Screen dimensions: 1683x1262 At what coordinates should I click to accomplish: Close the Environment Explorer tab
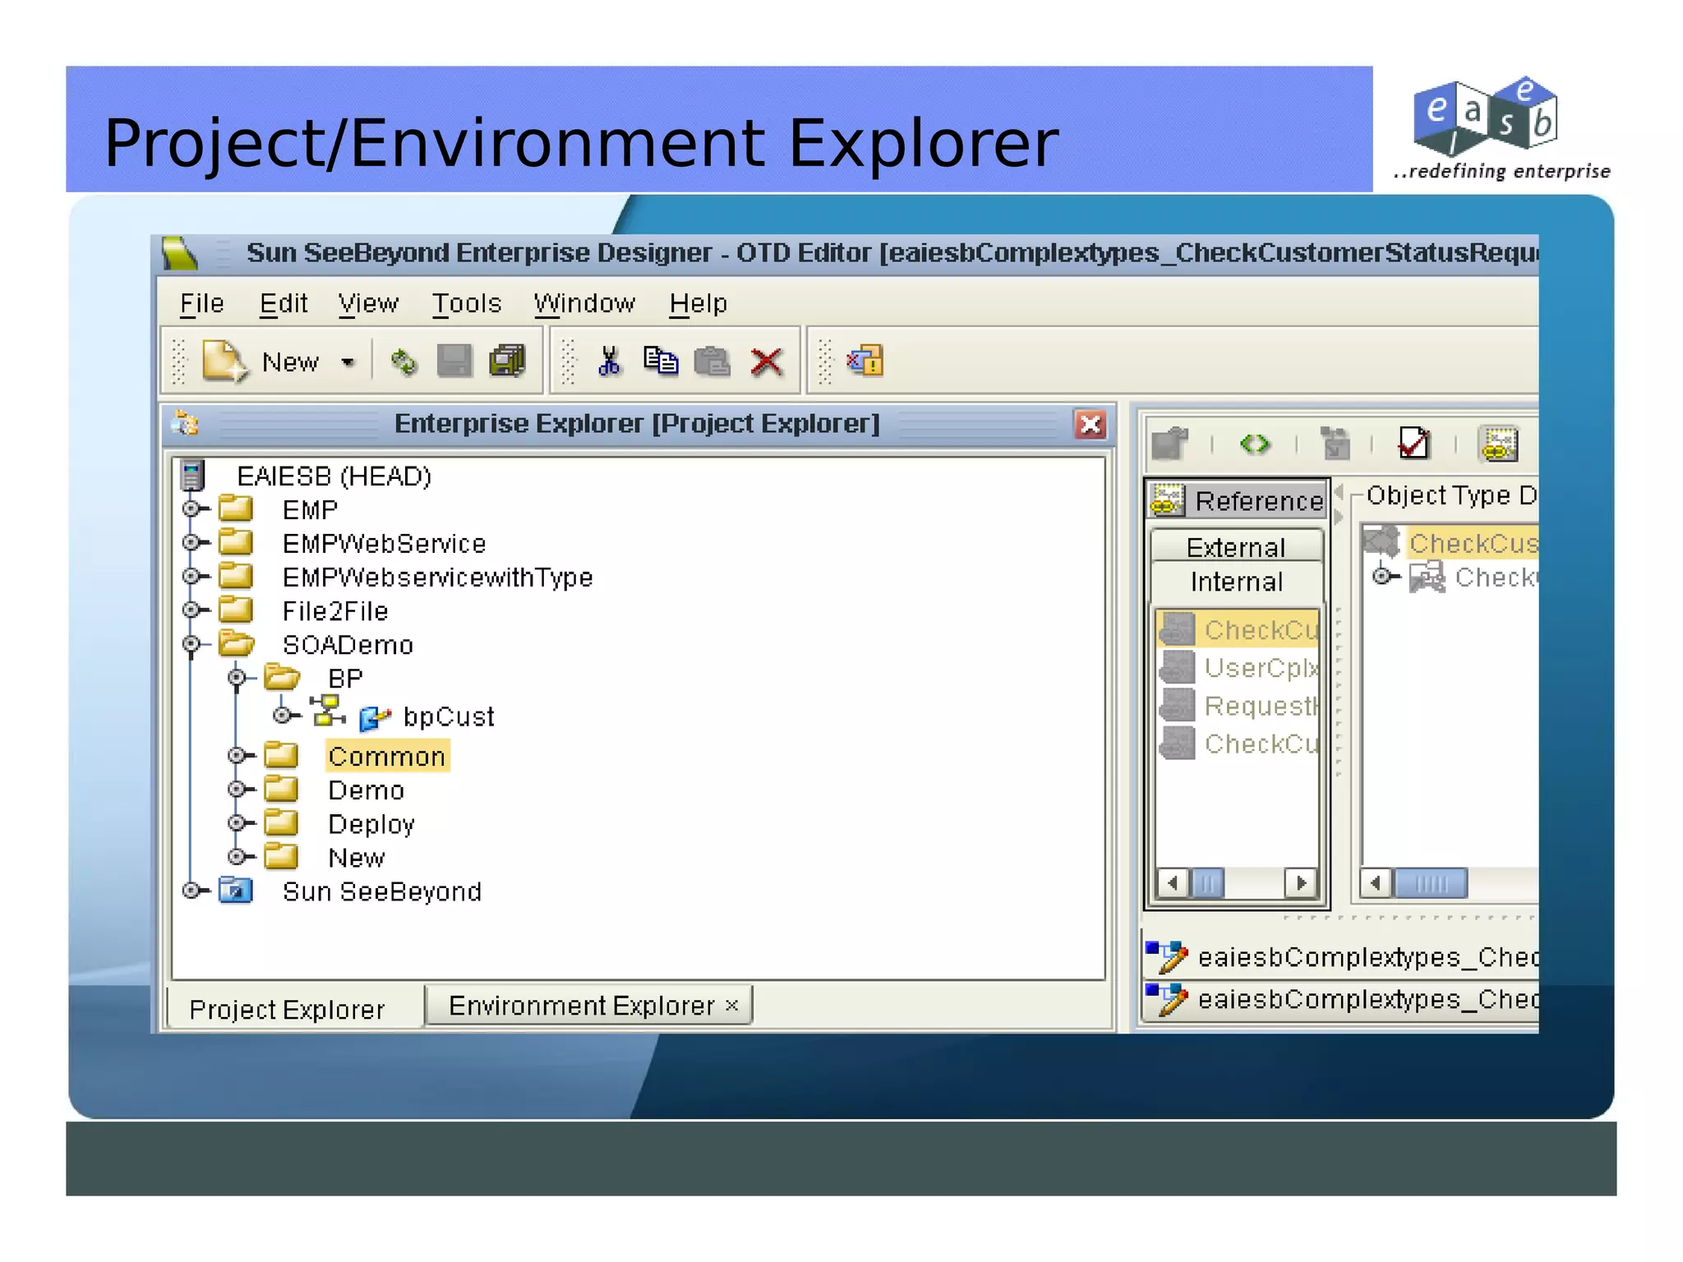click(731, 1005)
